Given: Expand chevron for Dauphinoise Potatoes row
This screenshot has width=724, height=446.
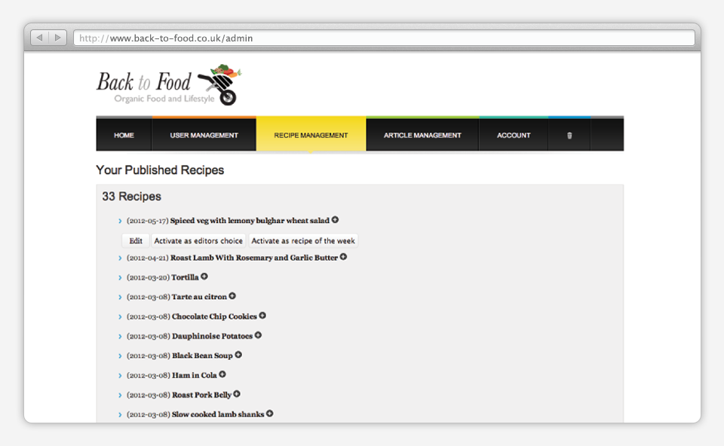Looking at the screenshot, I should (x=120, y=336).
